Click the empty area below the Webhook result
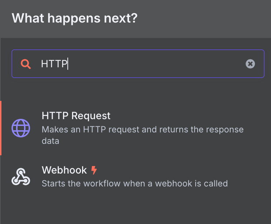271x224 pixels. 135,208
